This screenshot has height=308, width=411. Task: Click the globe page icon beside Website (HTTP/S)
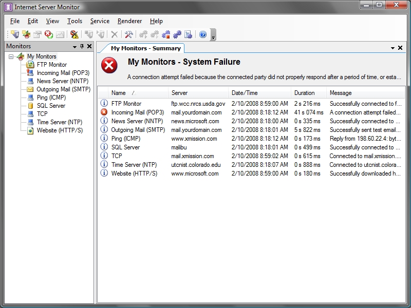[x=31, y=130]
